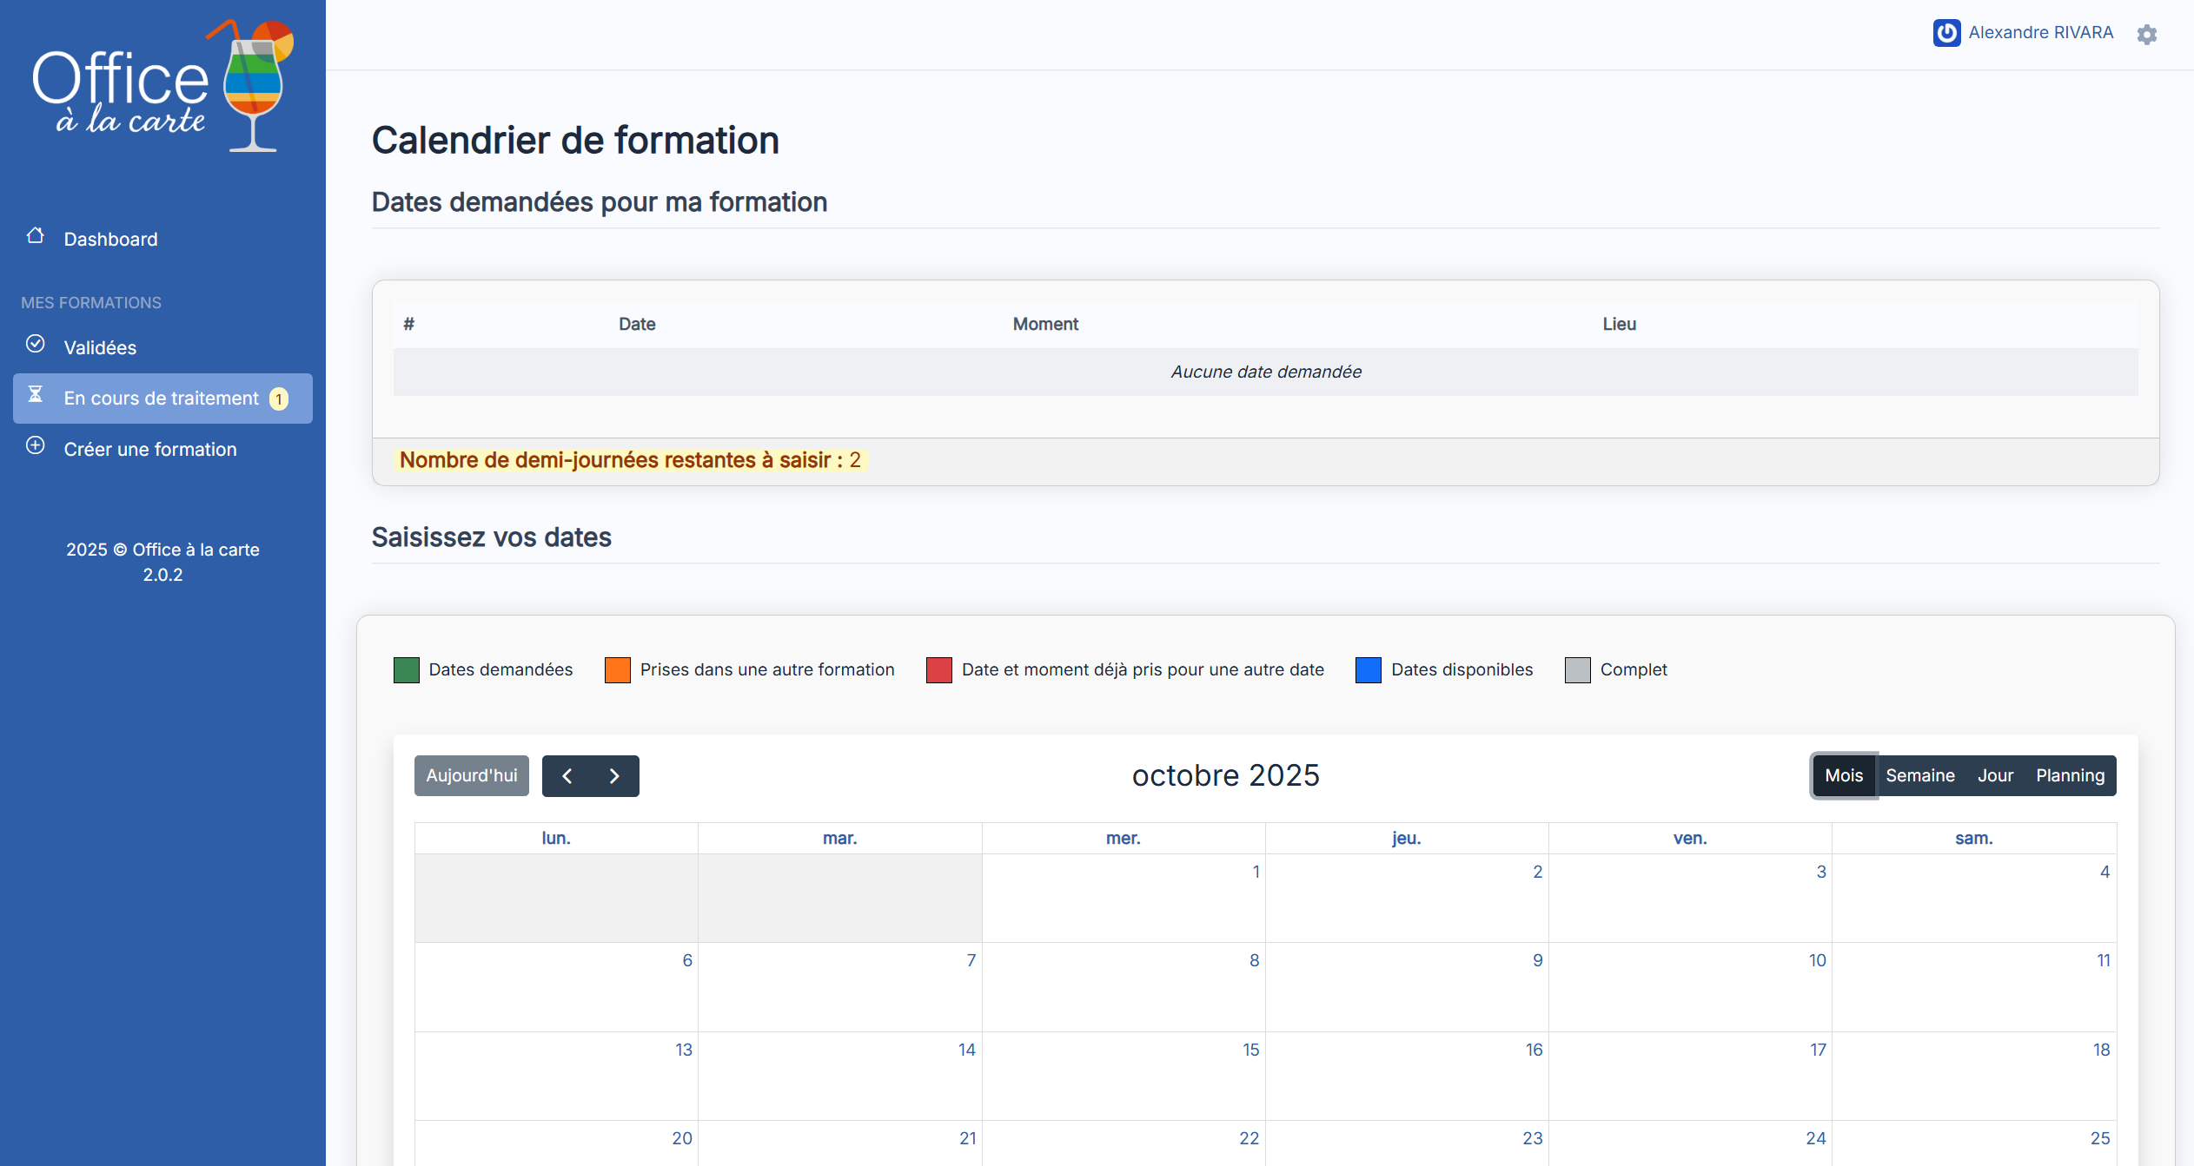2194x1166 pixels.
Task: Click the Office à la carte logo
Action: (163, 87)
